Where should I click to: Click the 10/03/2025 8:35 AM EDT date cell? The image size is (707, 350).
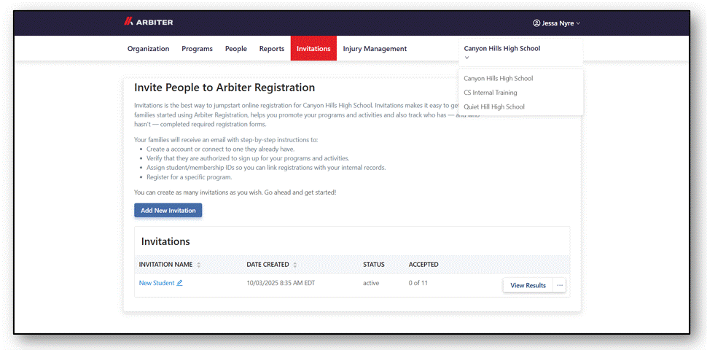coord(281,283)
